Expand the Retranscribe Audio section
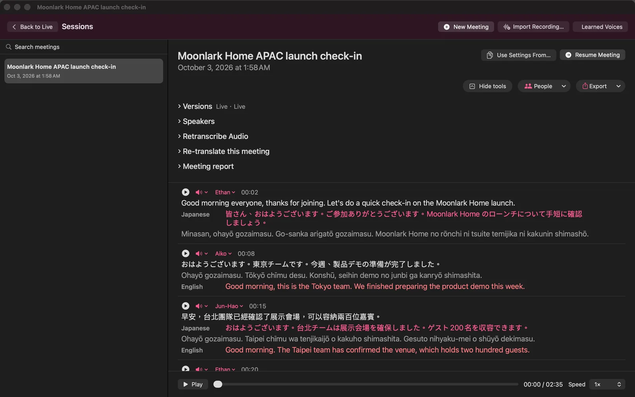This screenshot has height=397, width=635. (x=213, y=136)
